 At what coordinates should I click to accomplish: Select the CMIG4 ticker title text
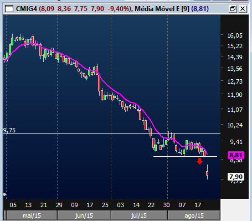(27, 9)
